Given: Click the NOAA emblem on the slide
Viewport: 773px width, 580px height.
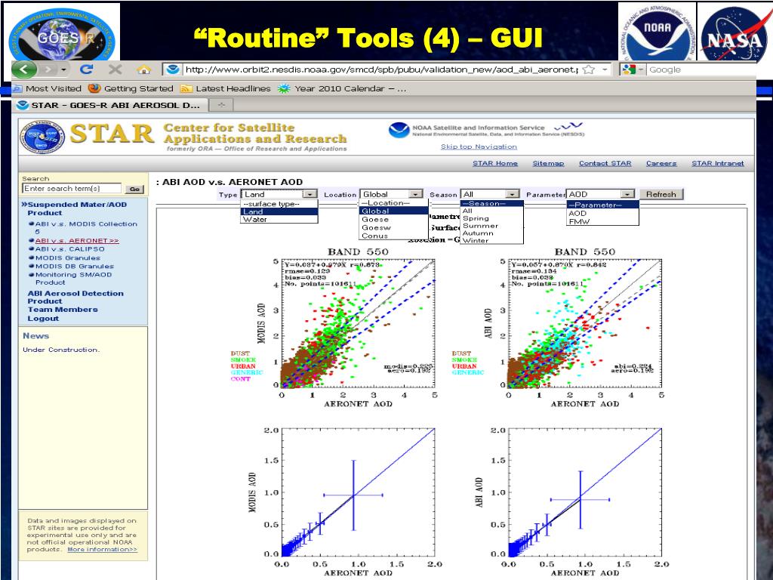Looking at the screenshot, I should click(x=658, y=32).
